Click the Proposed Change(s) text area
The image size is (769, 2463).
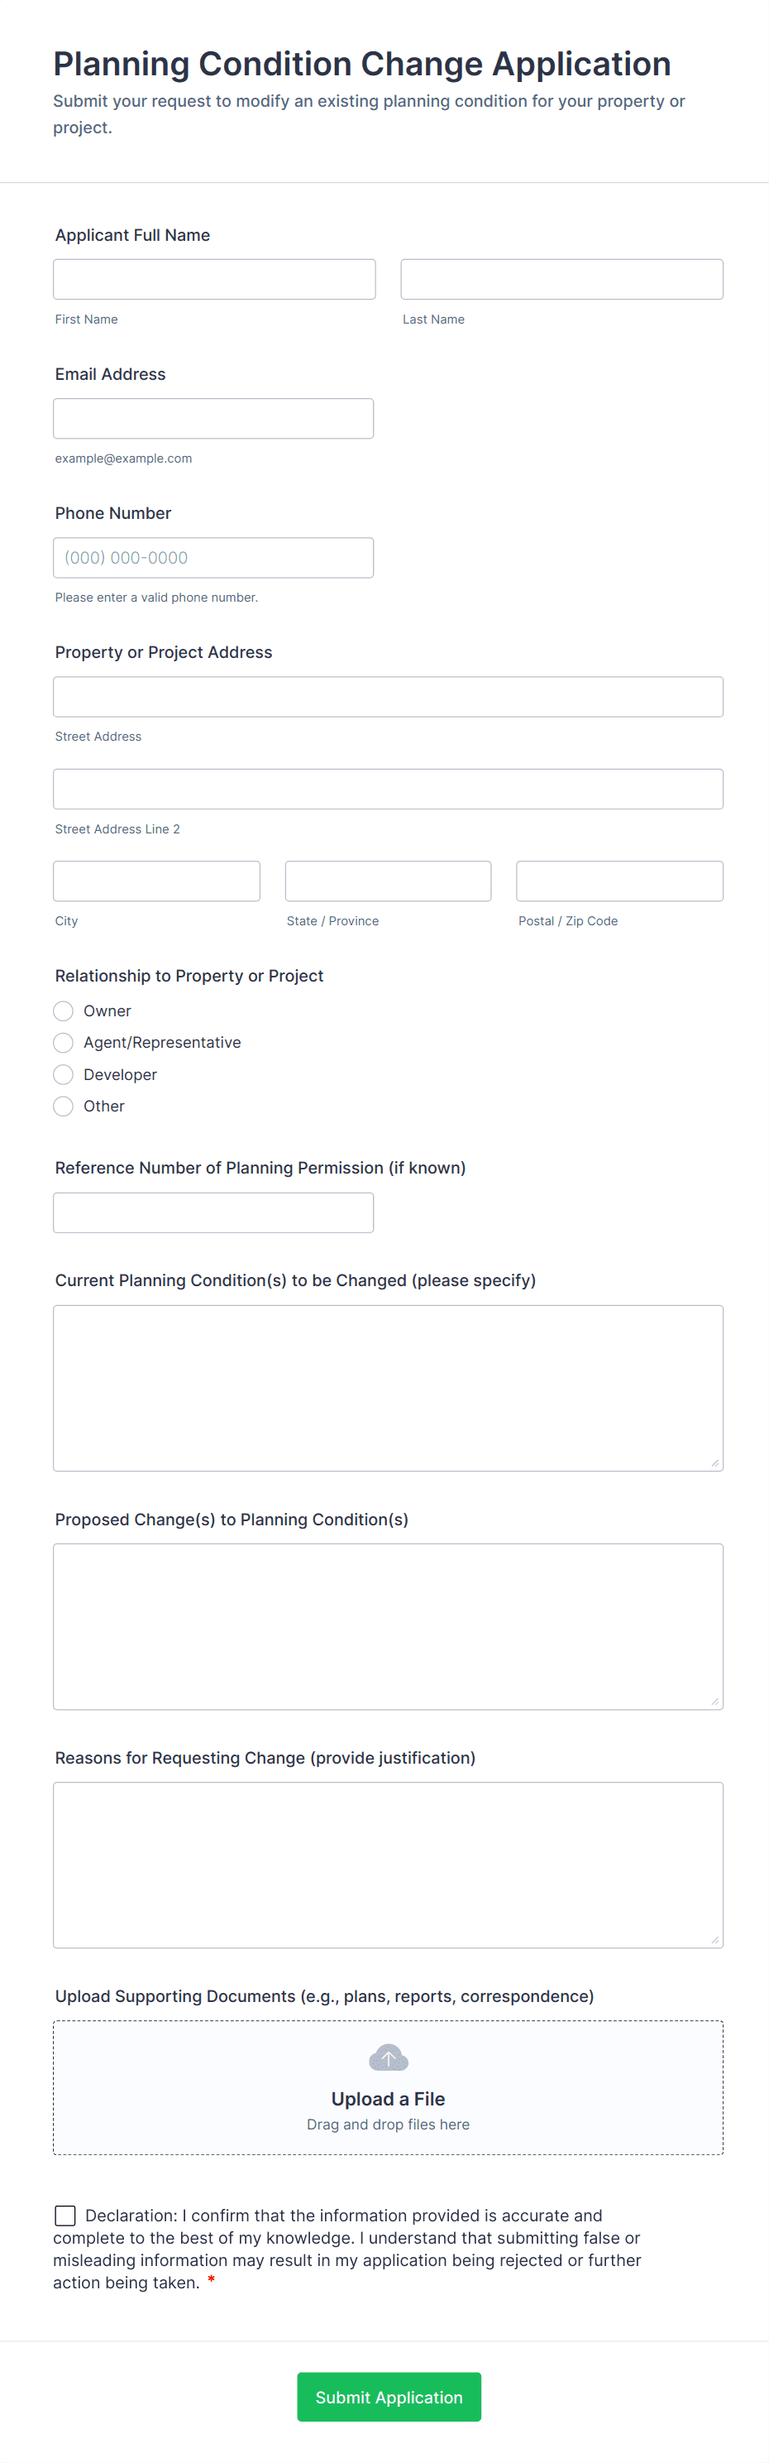tap(388, 1625)
